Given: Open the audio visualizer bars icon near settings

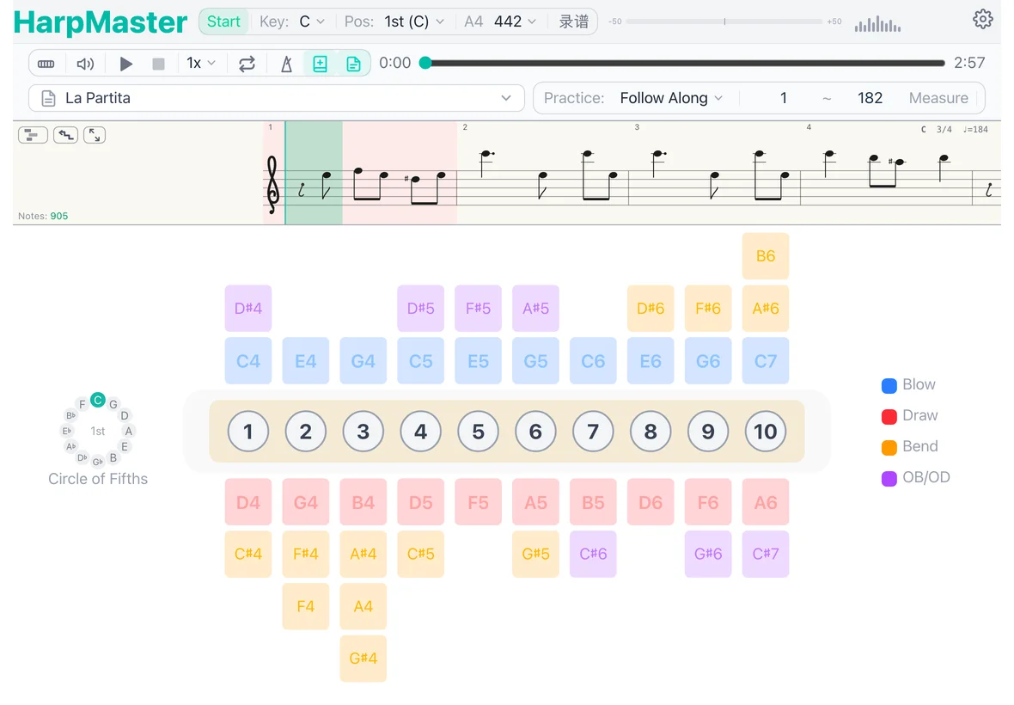Looking at the screenshot, I should (x=877, y=25).
